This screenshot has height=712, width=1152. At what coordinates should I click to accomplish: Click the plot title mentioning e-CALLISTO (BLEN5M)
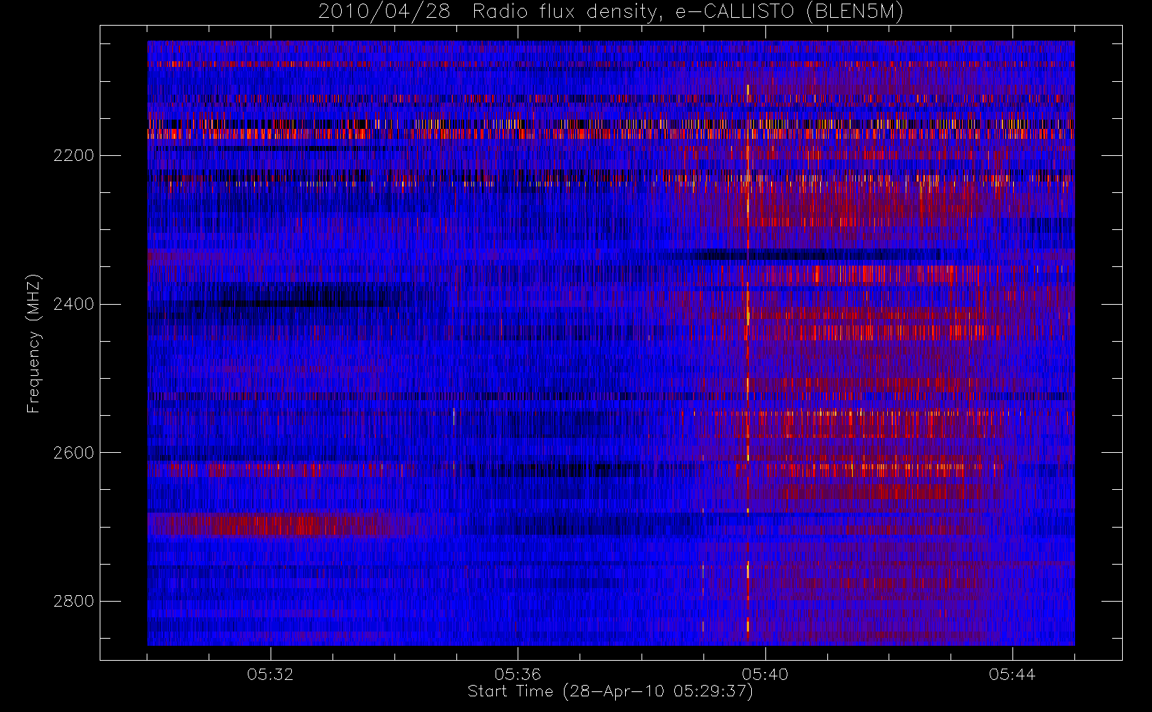click(611, 12)
